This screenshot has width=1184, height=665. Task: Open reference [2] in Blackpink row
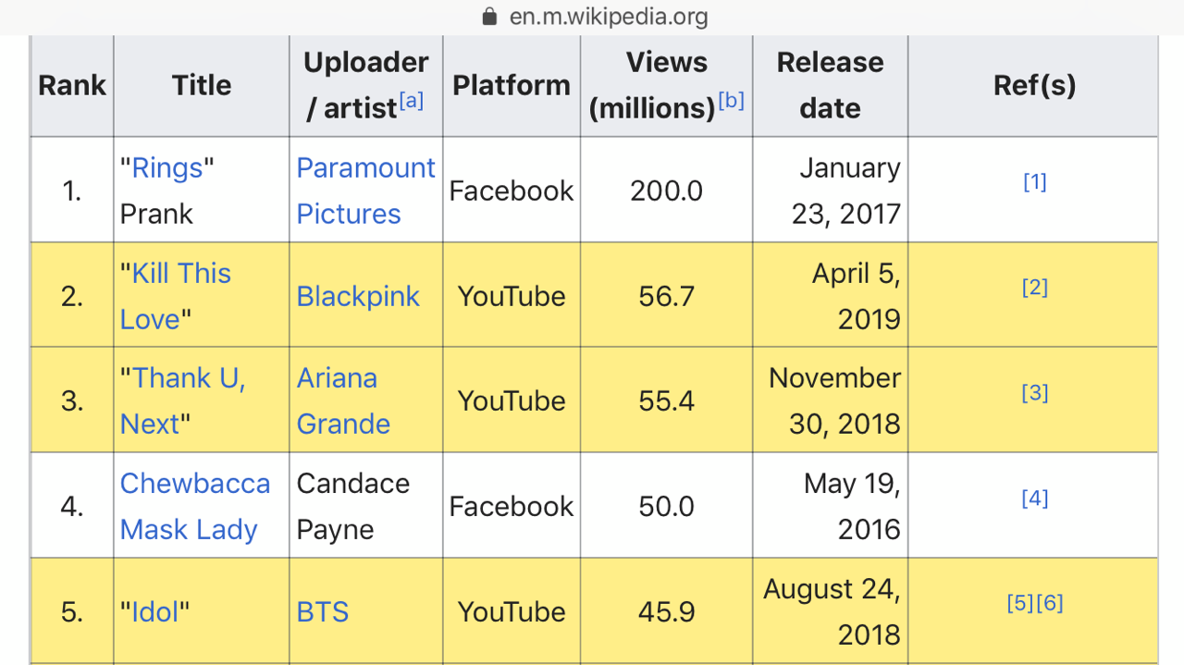[1034, 288]
